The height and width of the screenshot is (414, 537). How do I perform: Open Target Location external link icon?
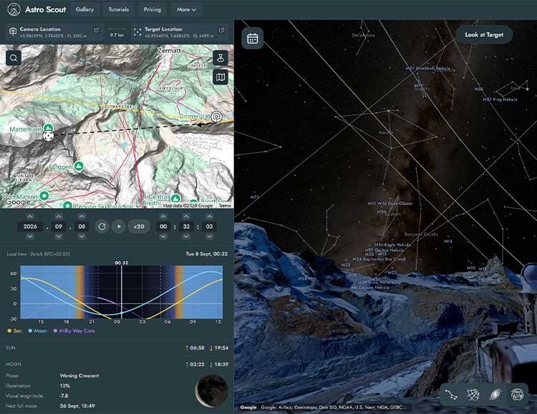click(221, 30)
